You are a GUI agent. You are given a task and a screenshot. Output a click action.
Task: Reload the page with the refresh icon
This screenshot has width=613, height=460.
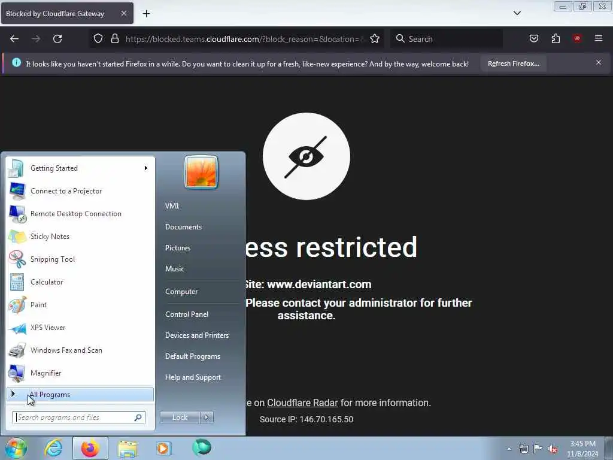pyautogui.click(x=57, y=39)
